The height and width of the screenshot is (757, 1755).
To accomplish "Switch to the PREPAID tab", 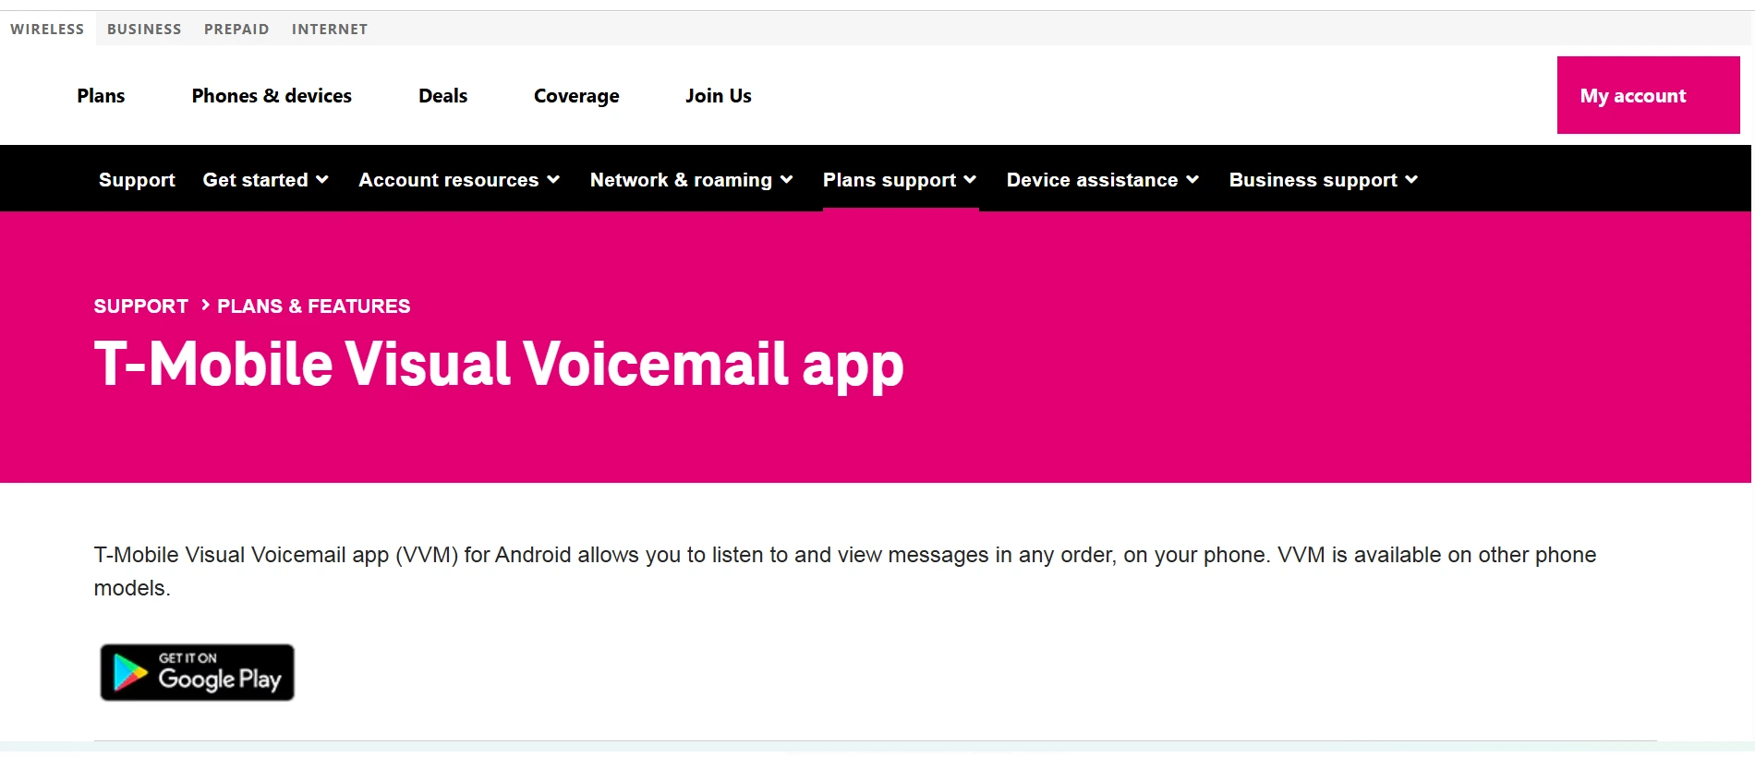I will 236,29.
